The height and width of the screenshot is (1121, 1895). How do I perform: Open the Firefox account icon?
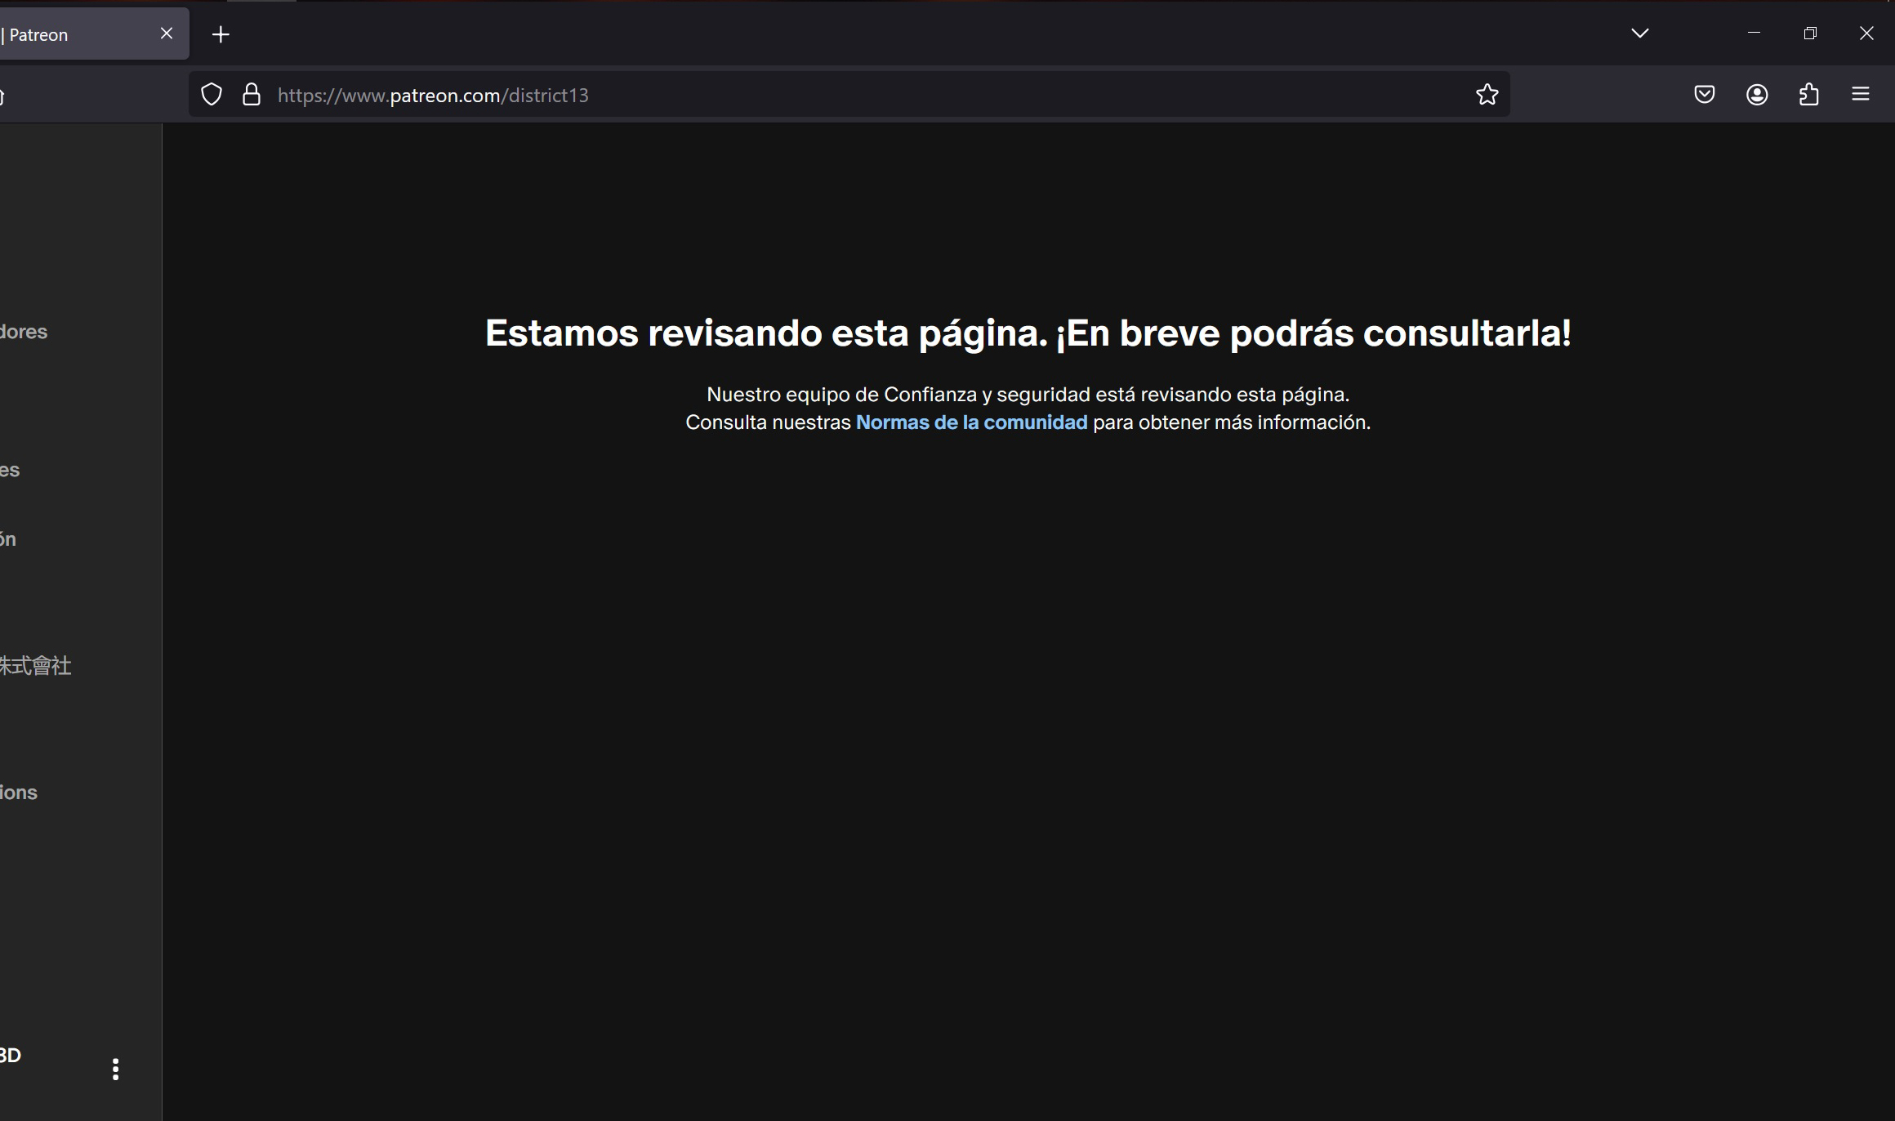(x=1757, y=95)
